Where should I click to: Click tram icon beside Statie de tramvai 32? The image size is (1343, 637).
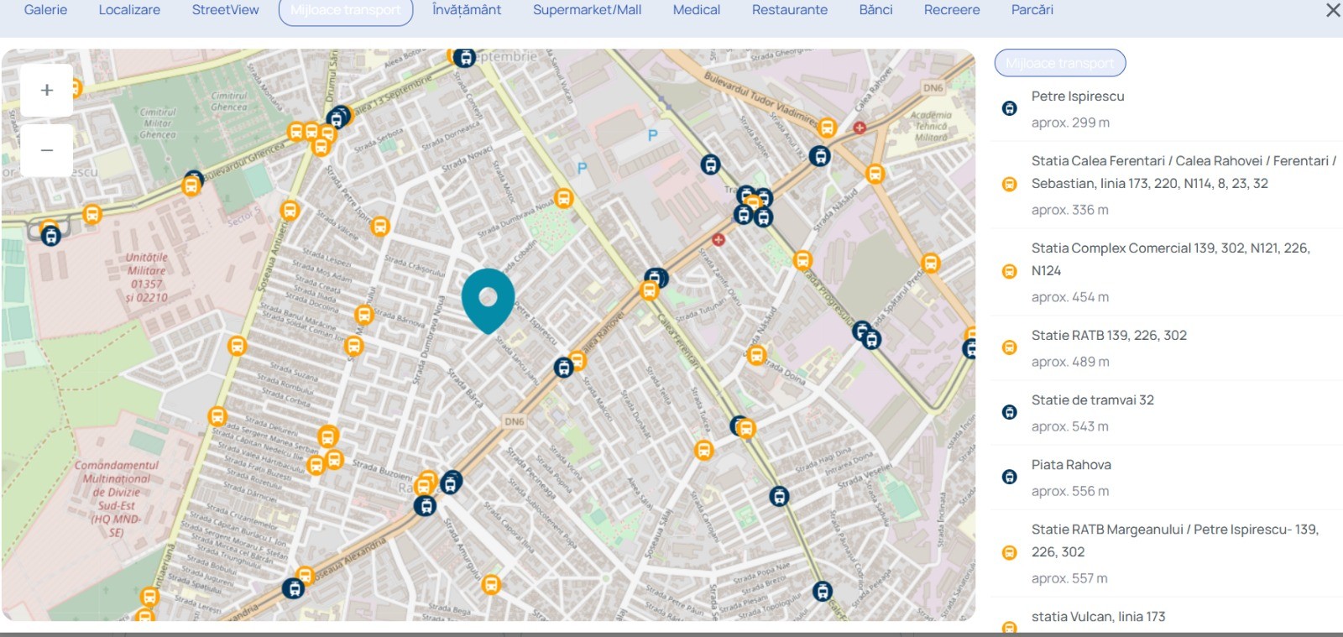click(x=1010, y=412)
